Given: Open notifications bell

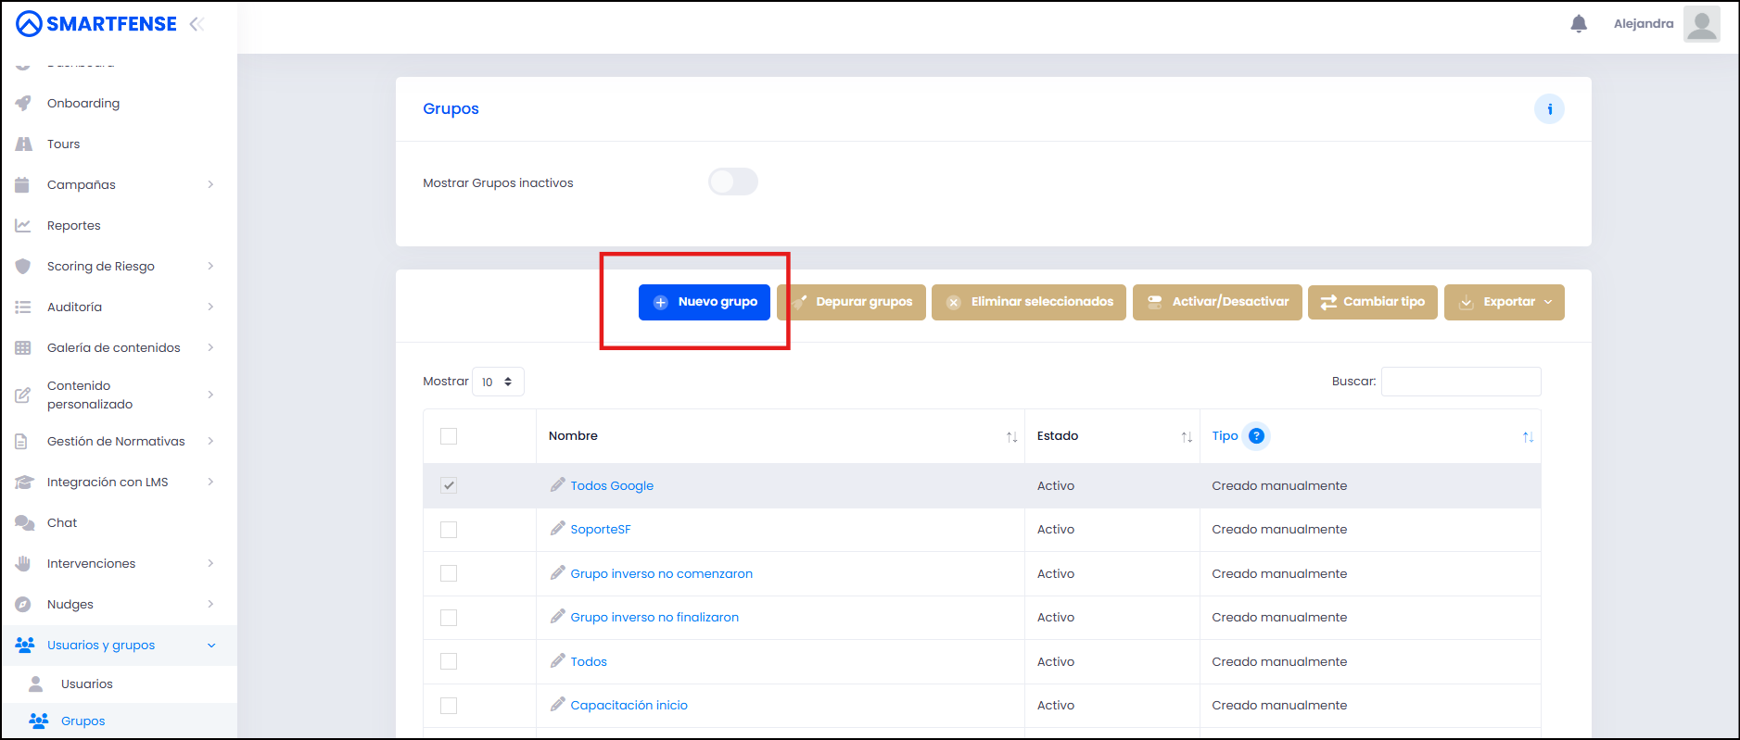Looking at the screenshot, I should [x=1579, y=24].
